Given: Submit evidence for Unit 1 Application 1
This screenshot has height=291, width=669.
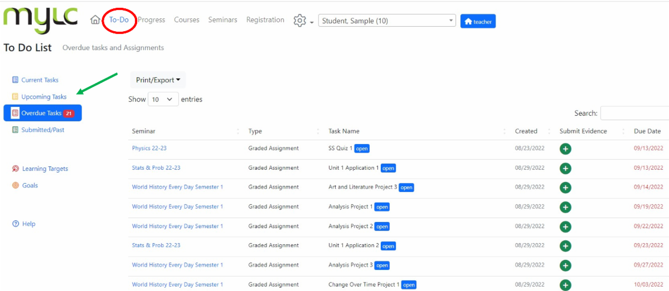Looking at the screenshot, I should (565, 168).
